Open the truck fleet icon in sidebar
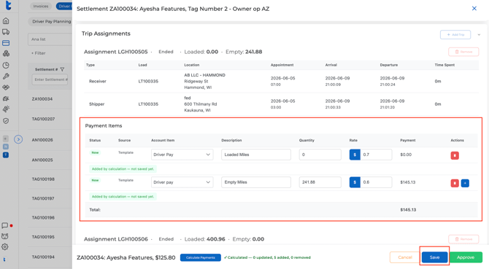This screenshot has width=489, height=269. coord(6,32)
